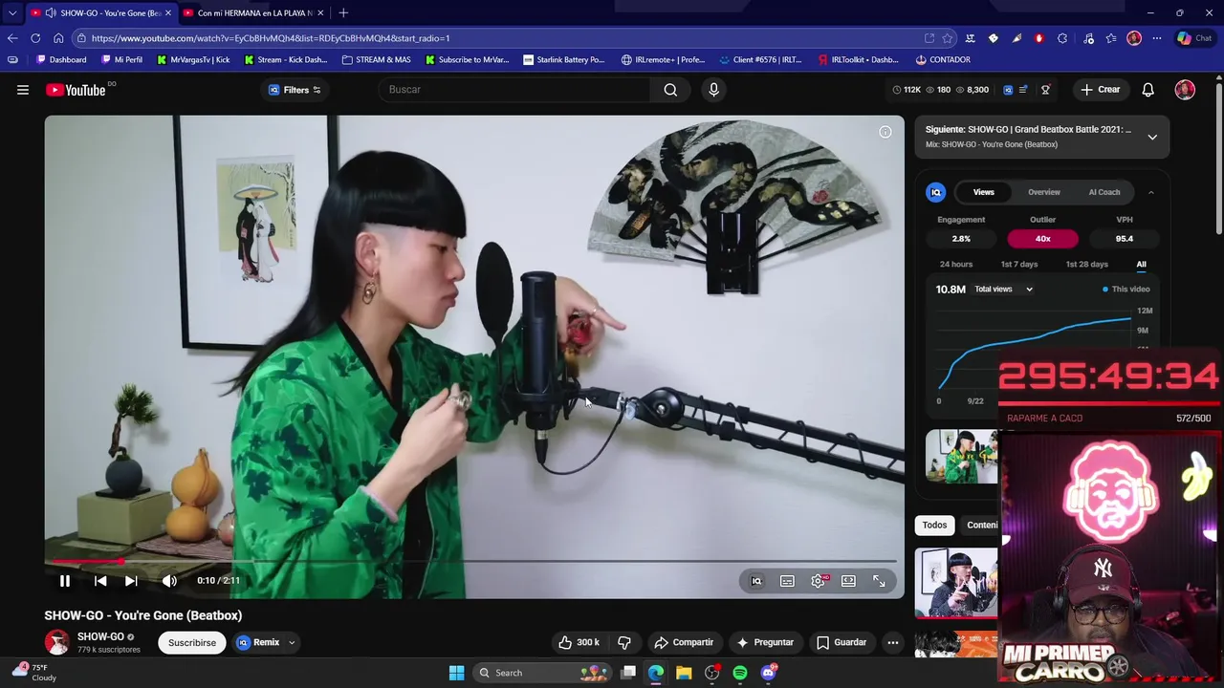Enter fullscreen mode
Image resolution: width=1224 pixels, height=688 pixels.
(879, 581)
